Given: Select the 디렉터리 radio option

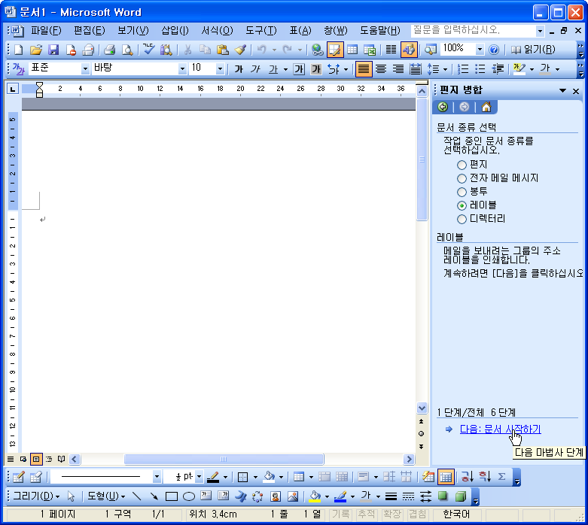Looking at the screenshot, I should pyautogui.click(x=462, y=219).
